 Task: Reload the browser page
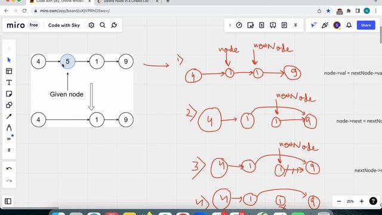pyautogui.click(x=24, y=11)
